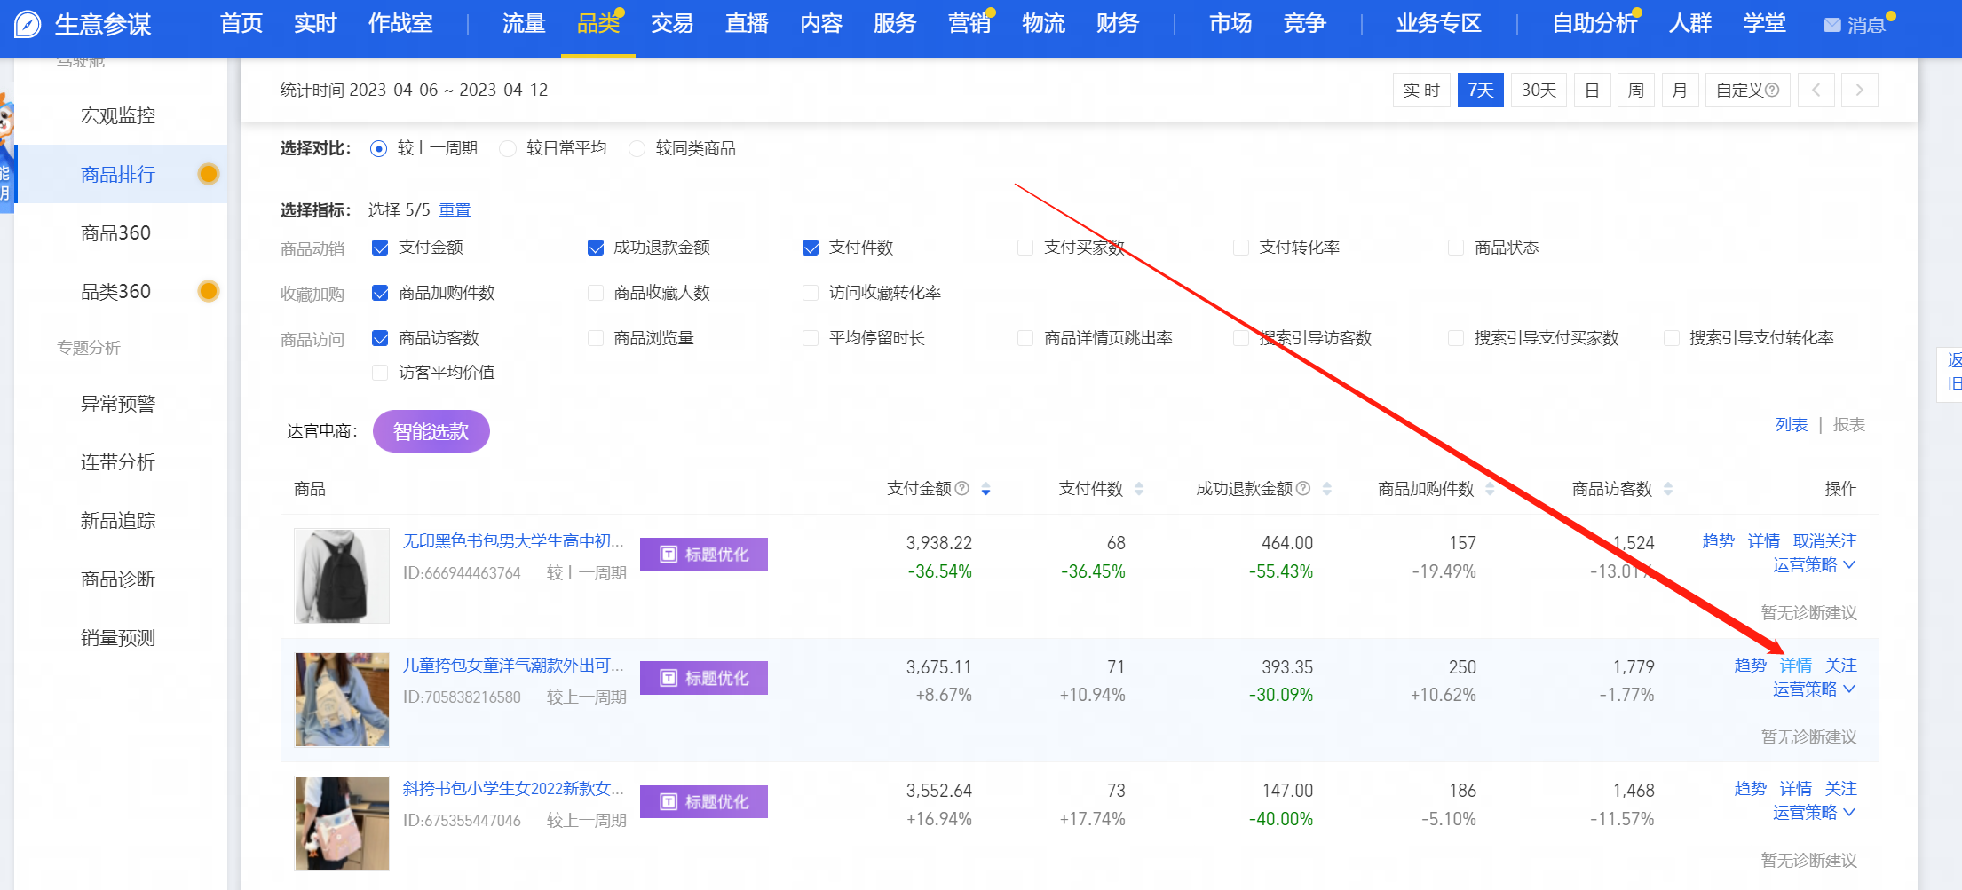Enable the 支付买家数 checkbox

pyautogui.click(x=1025, y=248)
